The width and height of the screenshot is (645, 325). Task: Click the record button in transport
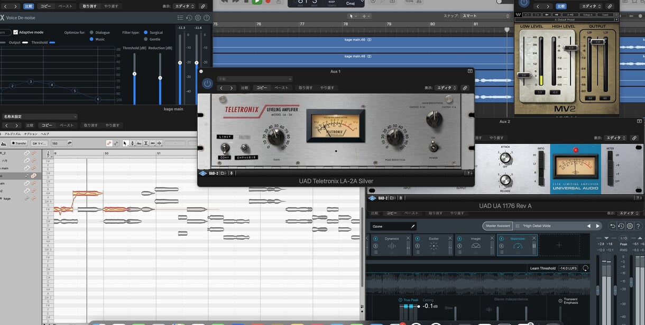click(268, 2)
